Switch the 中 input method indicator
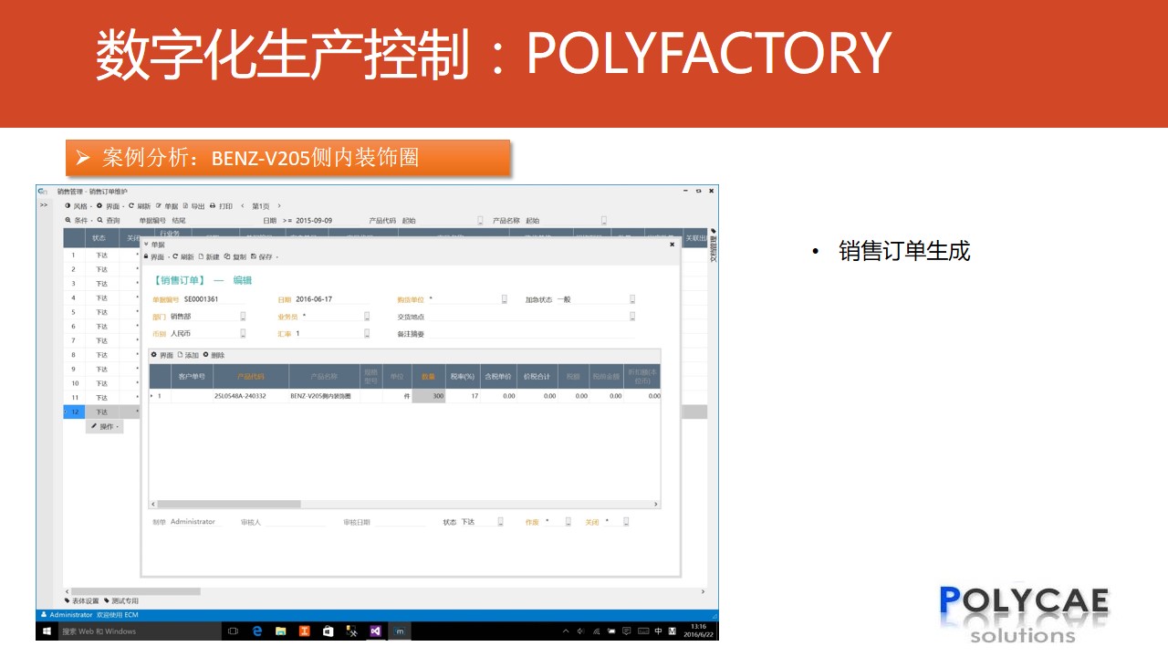The height and width of the screenshot is (657, 1168). (659, 631)
